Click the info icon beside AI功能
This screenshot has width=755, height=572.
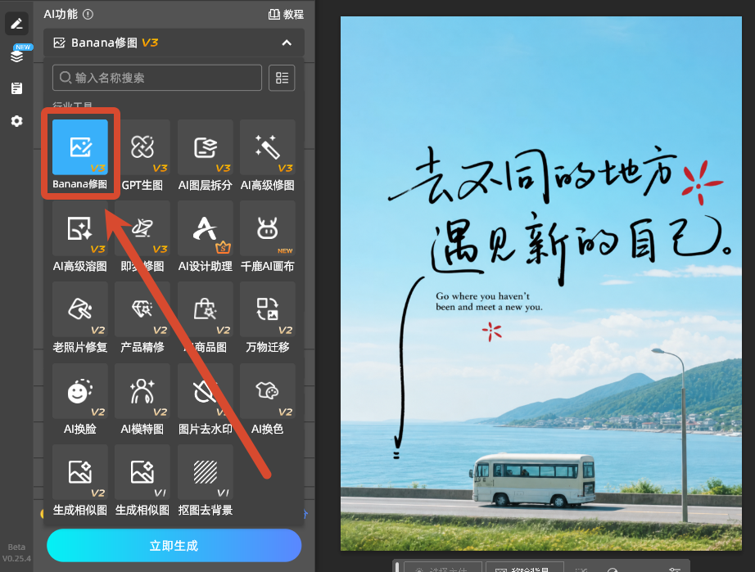(x=88, y=15)
